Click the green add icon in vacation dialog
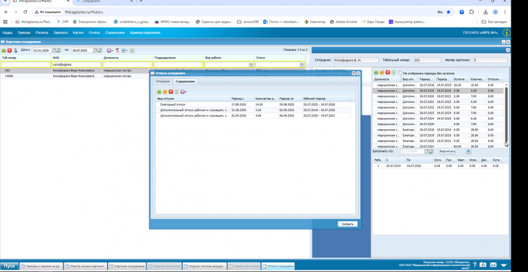The height and width of the screenshot is (272, 528). pos(159,92)
